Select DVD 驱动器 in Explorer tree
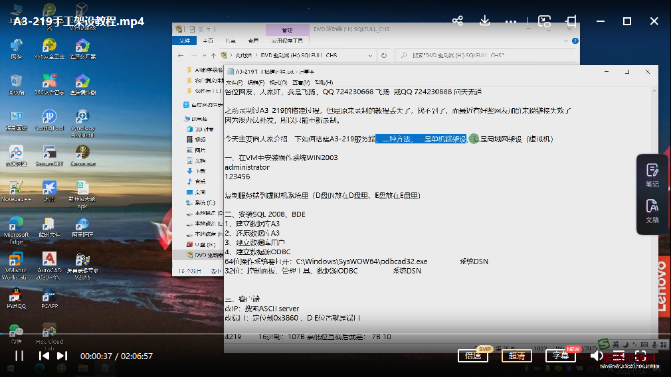 pos(205,255)
